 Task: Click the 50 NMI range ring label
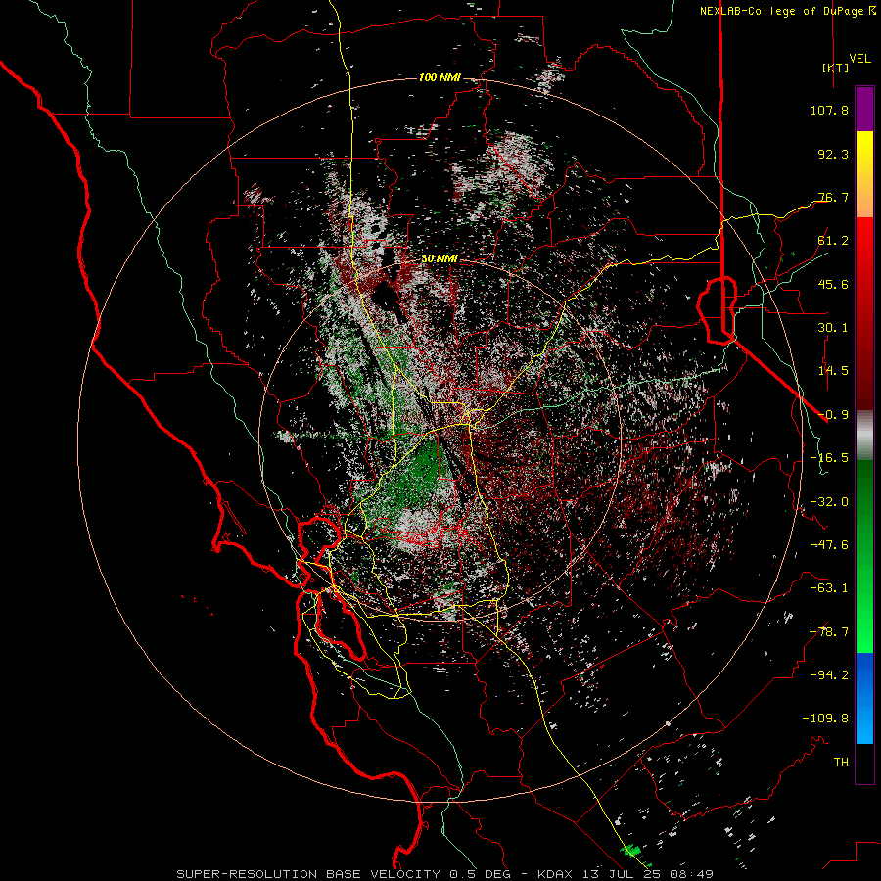[440, 259]
